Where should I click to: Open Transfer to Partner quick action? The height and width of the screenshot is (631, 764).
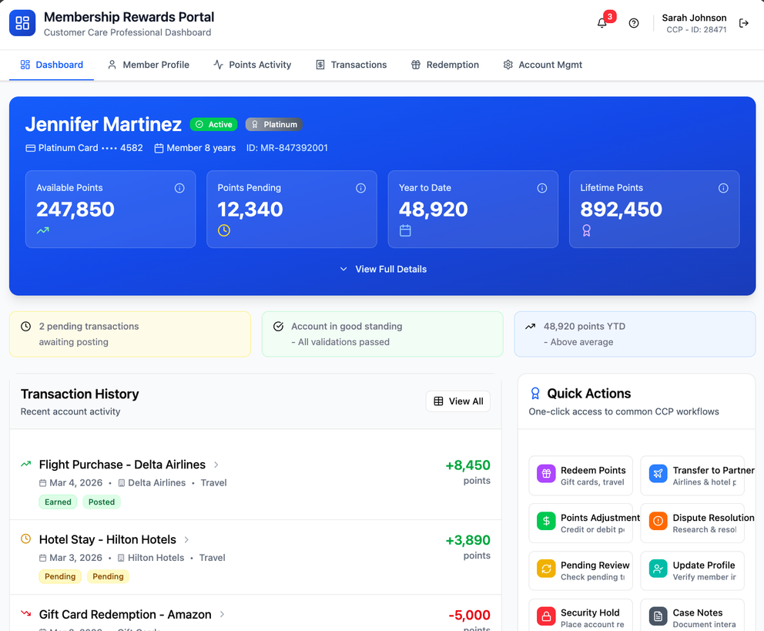pos(692,475)
